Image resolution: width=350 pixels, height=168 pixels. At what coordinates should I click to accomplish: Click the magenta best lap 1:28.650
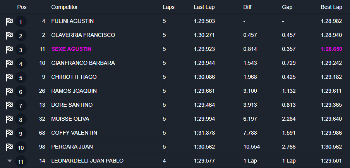(331, 49)
